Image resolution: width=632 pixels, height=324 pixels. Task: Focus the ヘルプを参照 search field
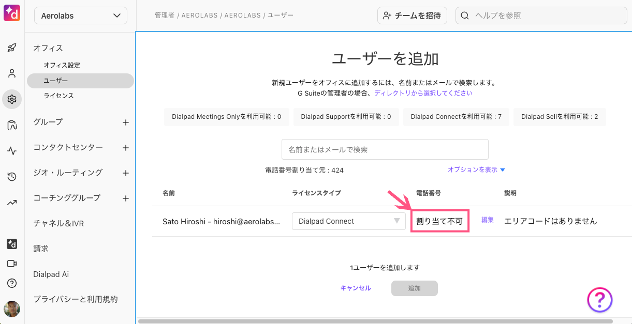541,16
